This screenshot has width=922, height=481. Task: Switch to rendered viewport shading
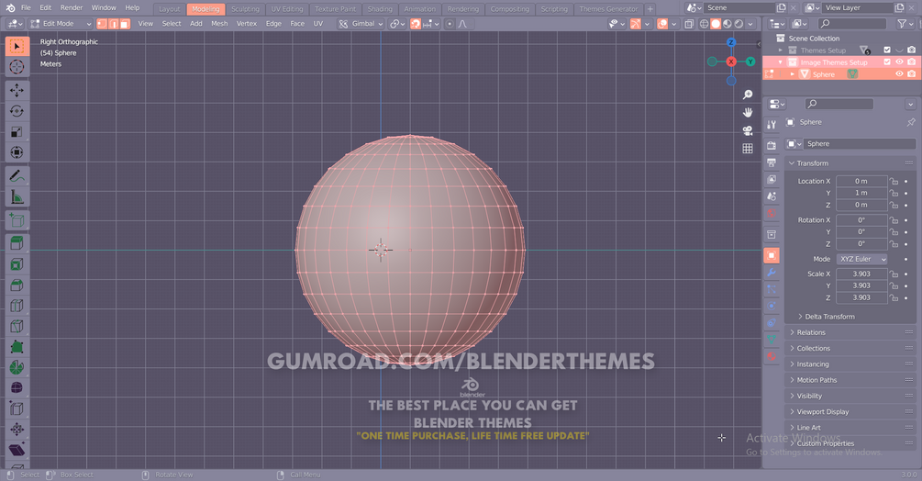pos(739,24)
